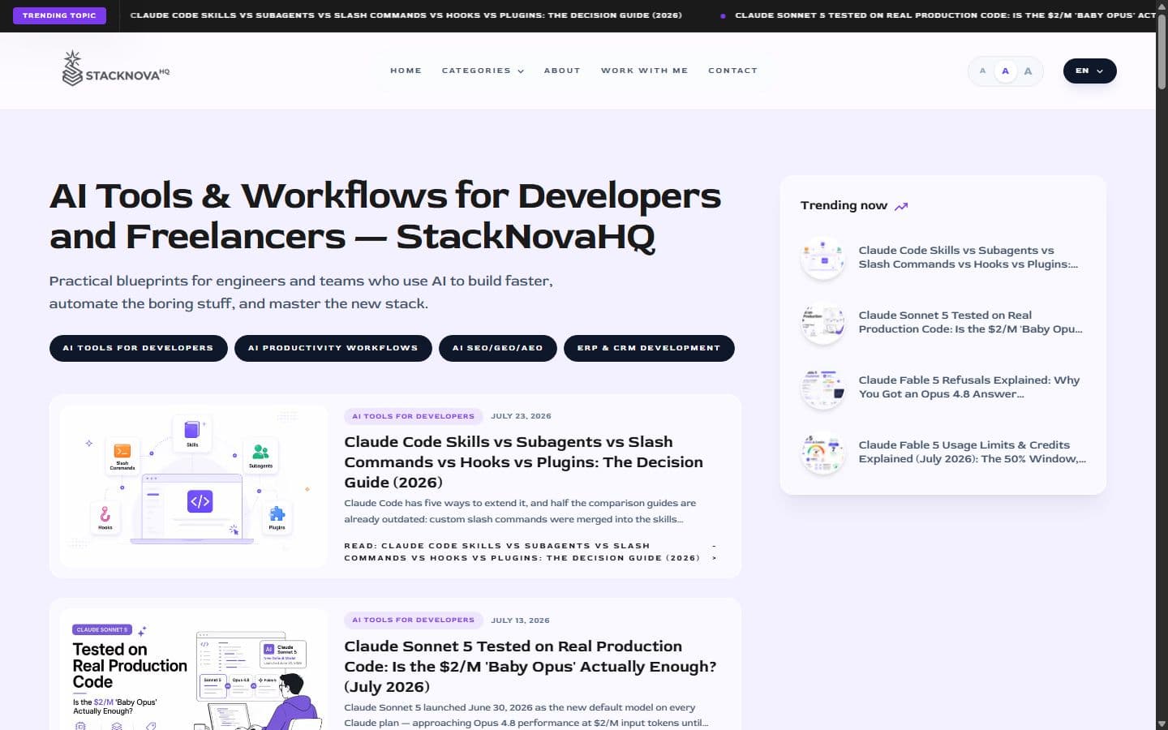
Task: Click category tag on July 13 article
Action: click(414, 620)
